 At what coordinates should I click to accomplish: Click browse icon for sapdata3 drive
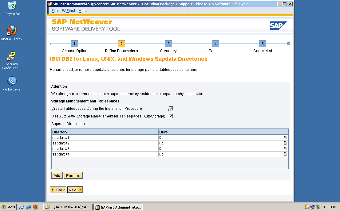point(285,149)
